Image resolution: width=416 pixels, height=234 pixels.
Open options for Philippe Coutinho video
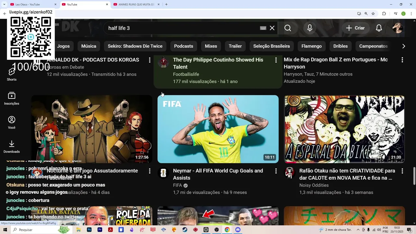click(x=276, y=60)
